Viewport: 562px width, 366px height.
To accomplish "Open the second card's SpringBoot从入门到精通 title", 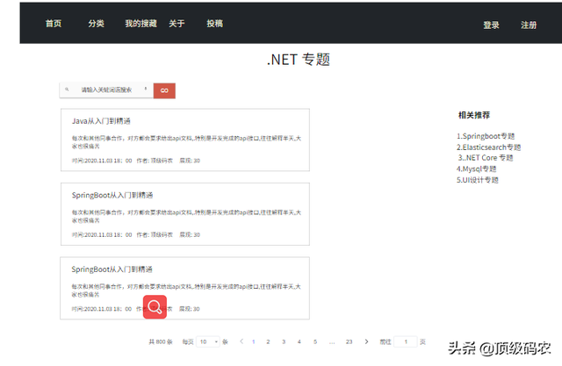I will (112, 195).
